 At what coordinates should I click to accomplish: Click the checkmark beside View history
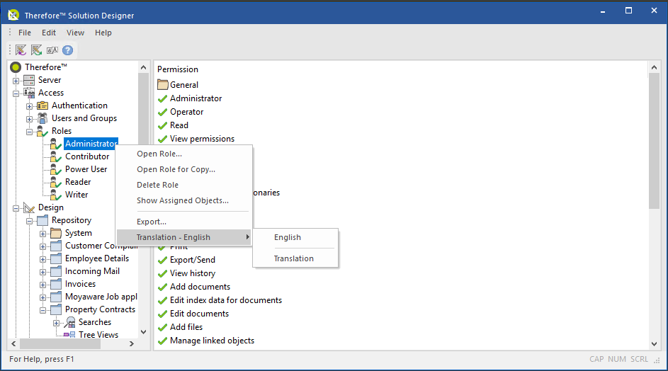(162, 274)
